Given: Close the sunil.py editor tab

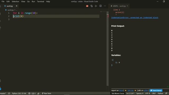Looking at the screenshot, I should (x=16, y=6).
